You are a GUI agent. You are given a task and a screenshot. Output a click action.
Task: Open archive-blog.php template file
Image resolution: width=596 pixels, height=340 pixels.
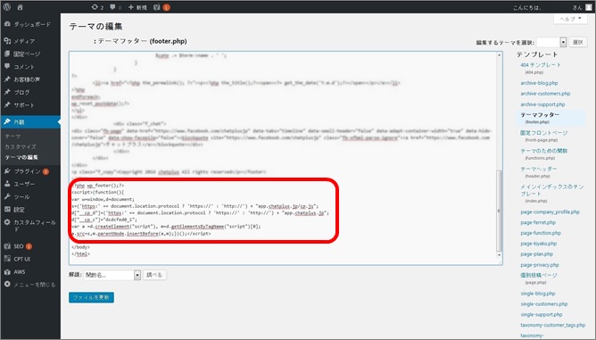coord(539,83)
